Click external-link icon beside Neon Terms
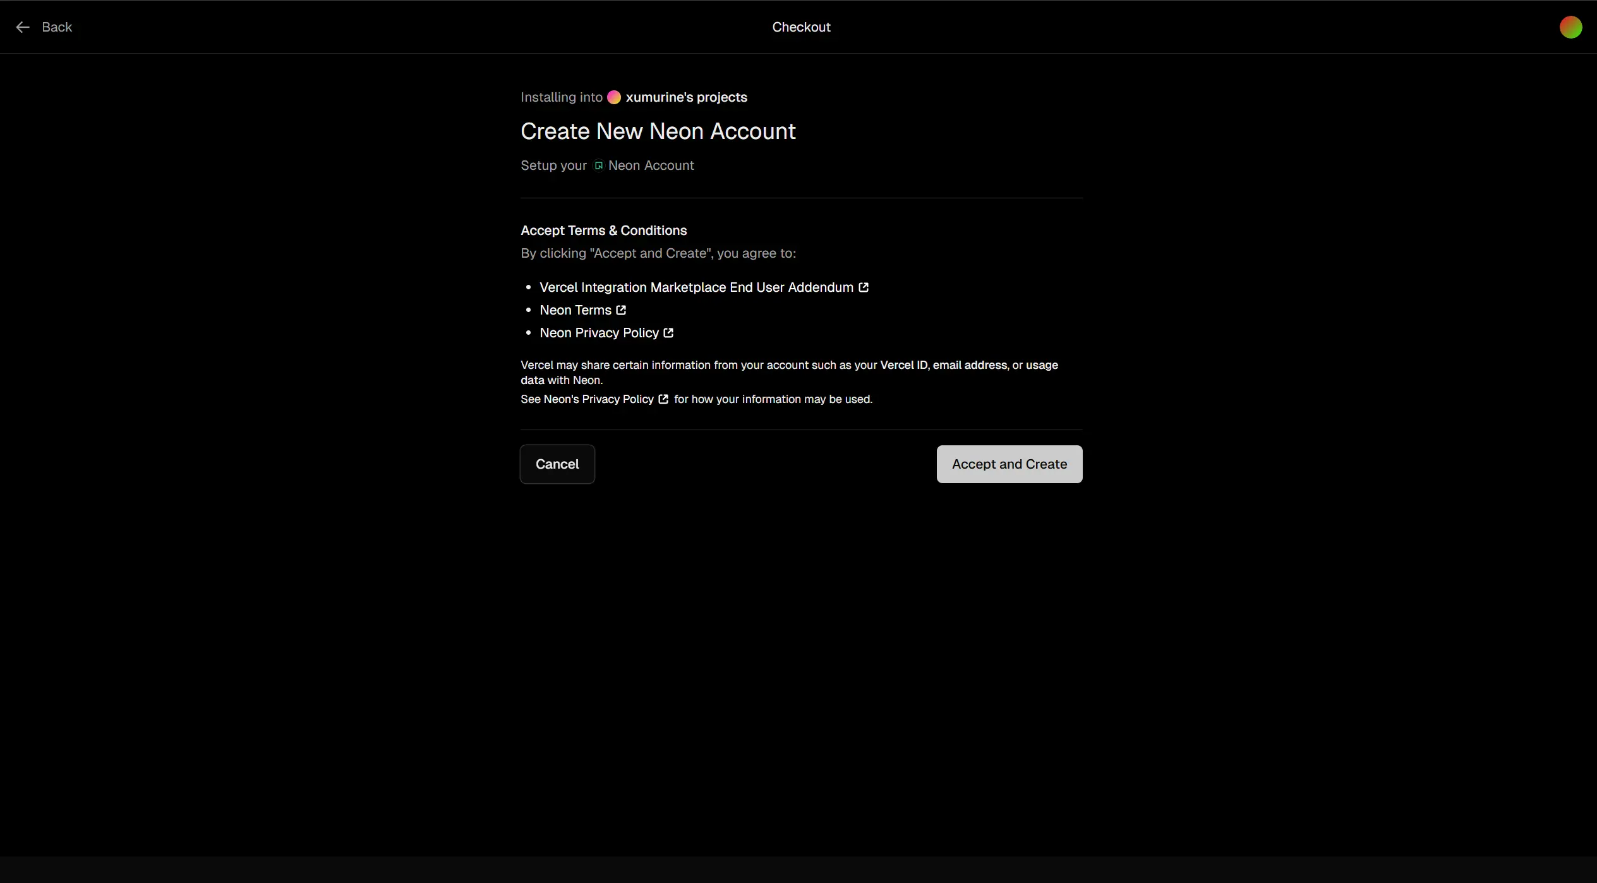Screen dimensions: 1597x883 tap(621, 310)
